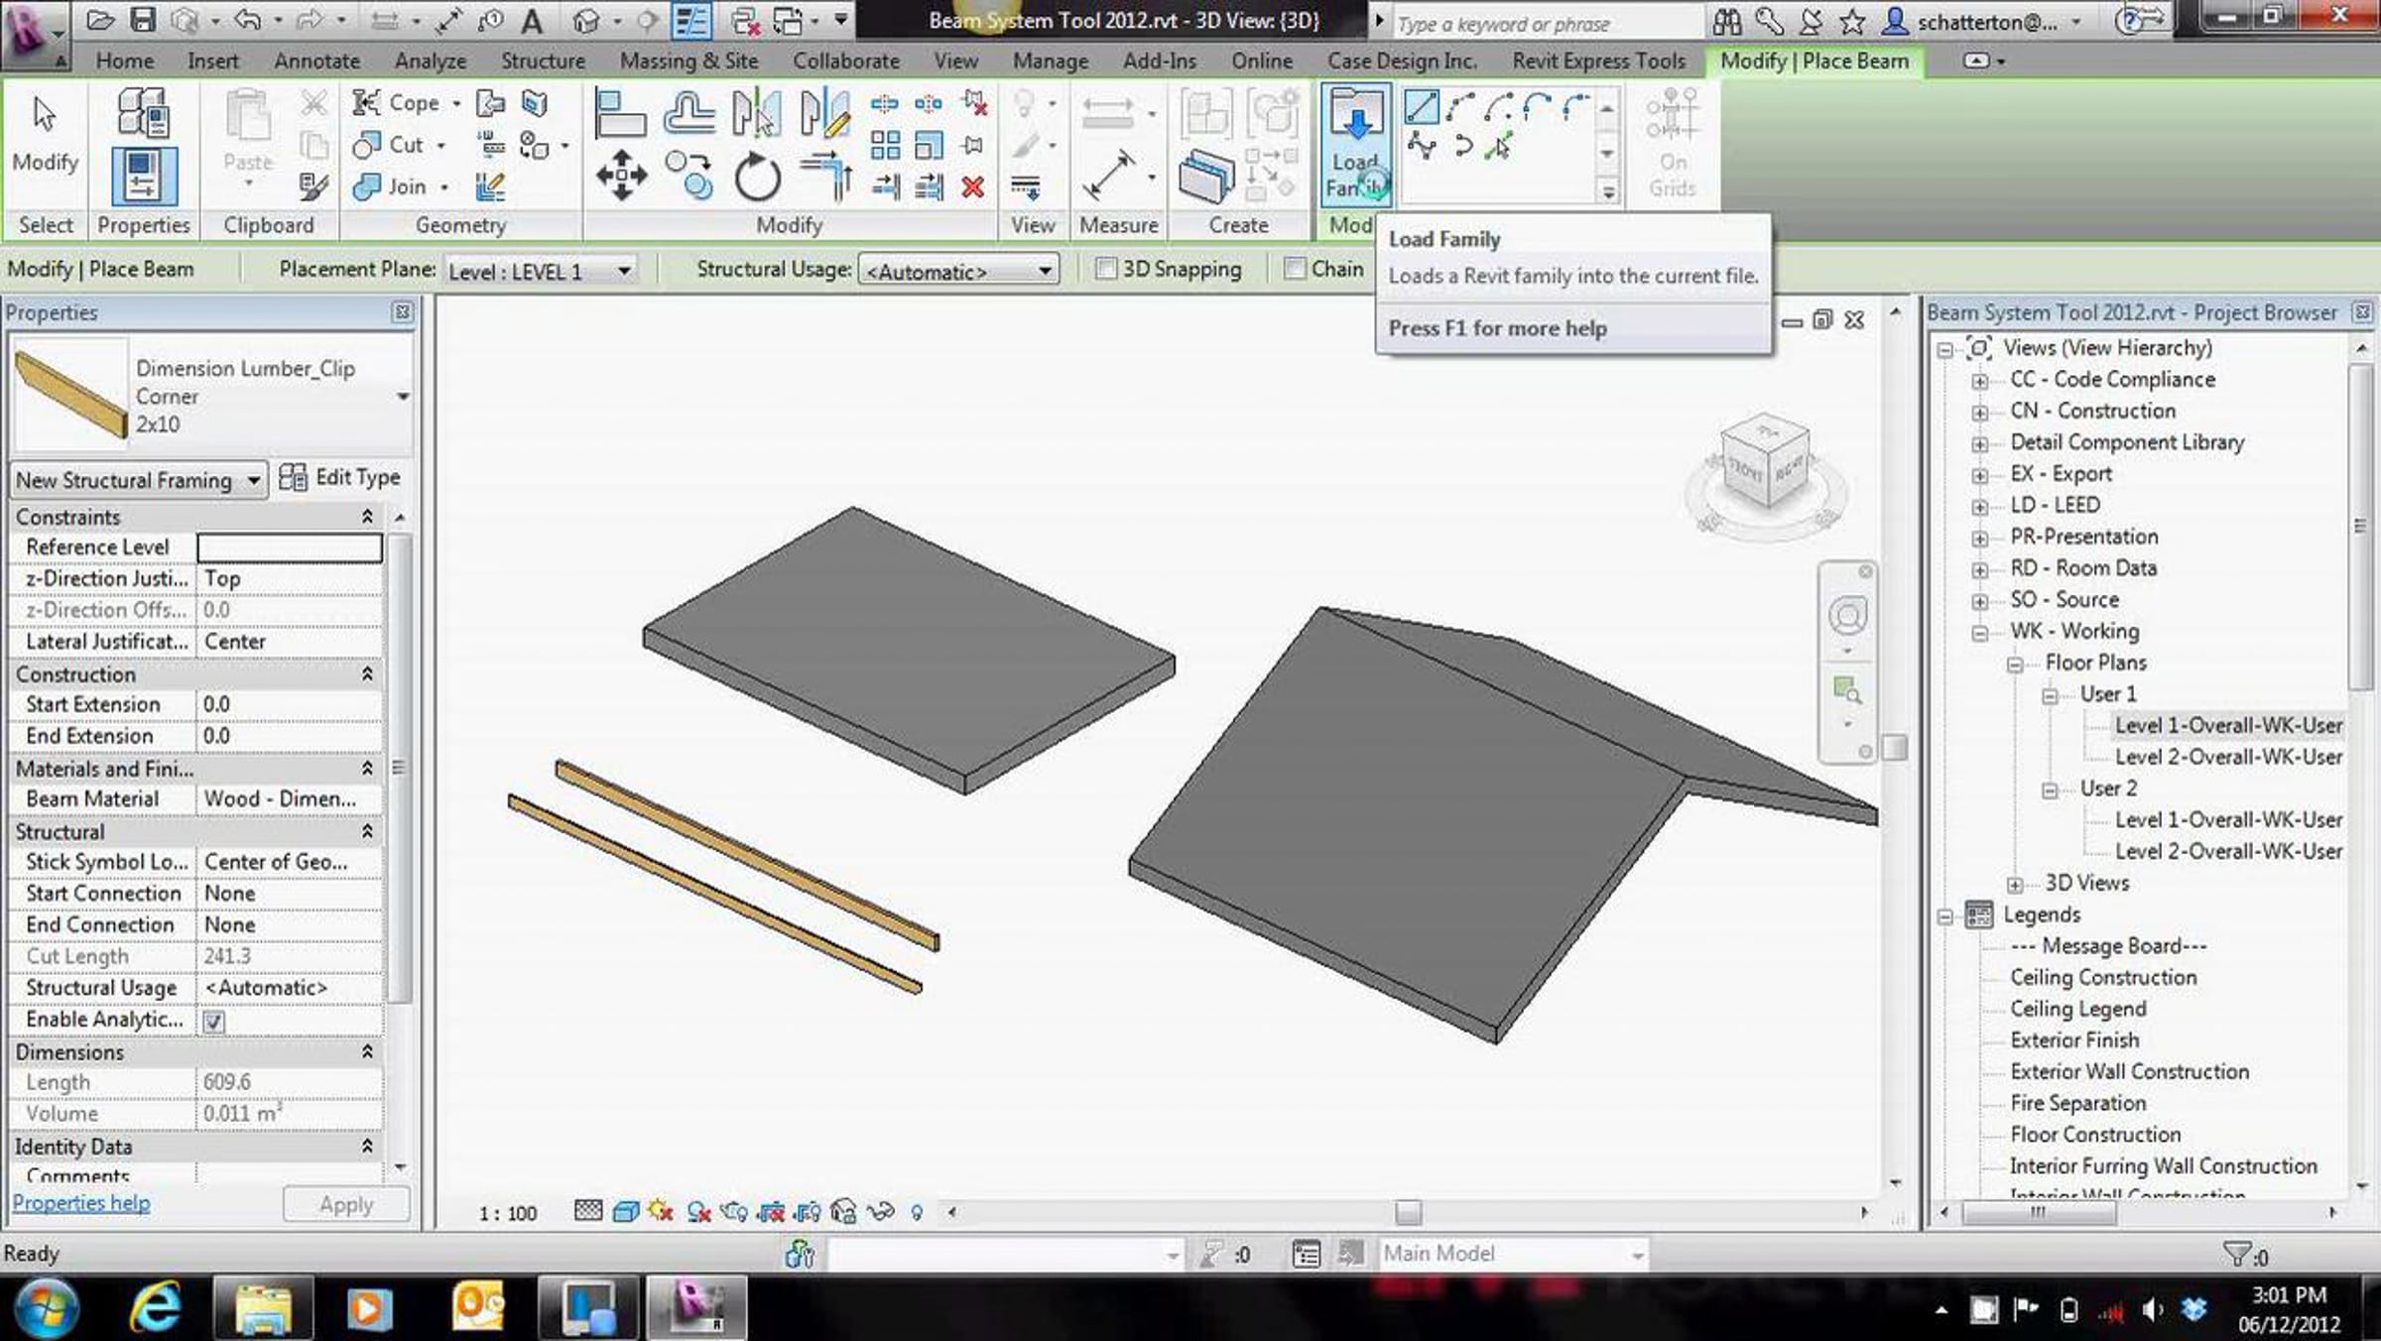The width and height of the screenshot is (2381, 1341).
Task: Select Level 2-Overall-WK-User under User 1
Action: coord(2228,757)
